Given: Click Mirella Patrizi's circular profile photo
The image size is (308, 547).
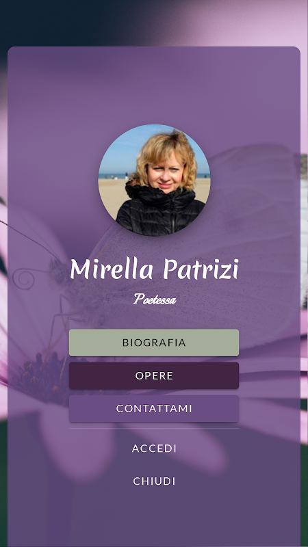Looking at the screenshot, I should click(x=154, y=180).
